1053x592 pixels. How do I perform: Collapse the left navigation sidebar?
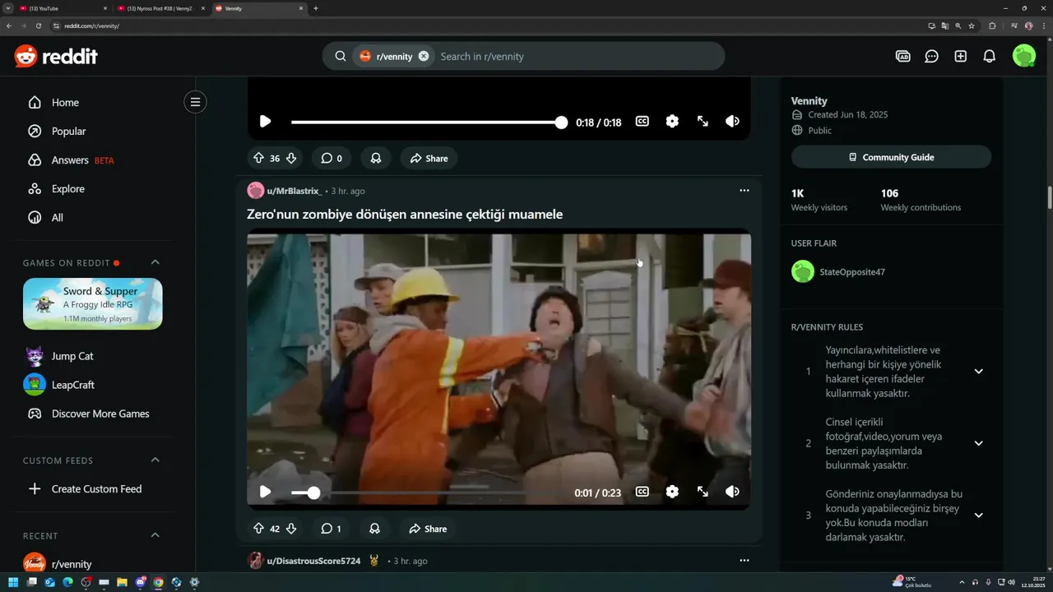tap(195, 102)
